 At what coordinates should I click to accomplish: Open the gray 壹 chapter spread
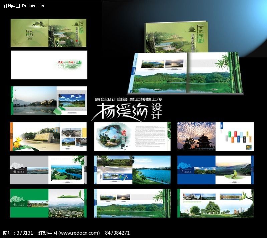48,170
